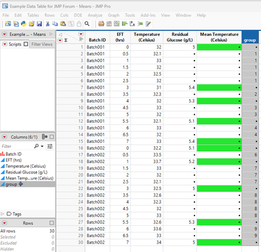
Task: Click the green Mean Temperature cell in row 30
Action: [219, 242]
